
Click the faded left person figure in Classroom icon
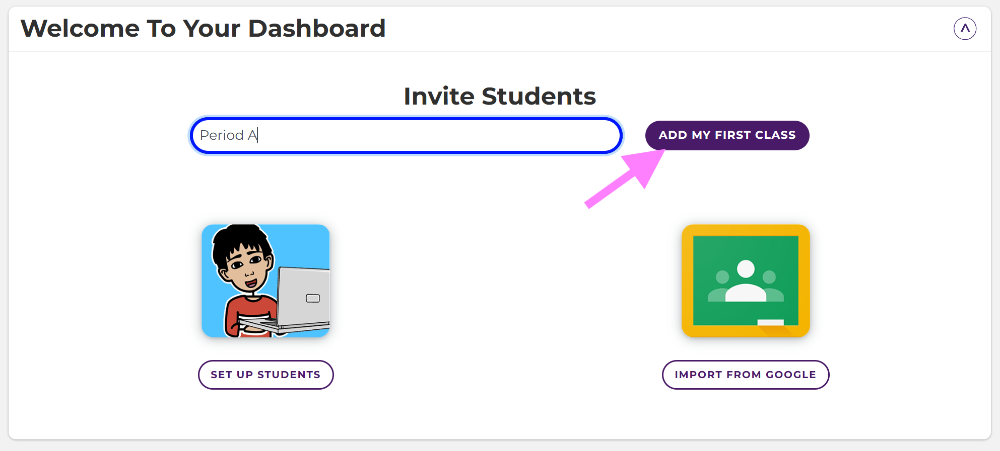click(721, 286)
